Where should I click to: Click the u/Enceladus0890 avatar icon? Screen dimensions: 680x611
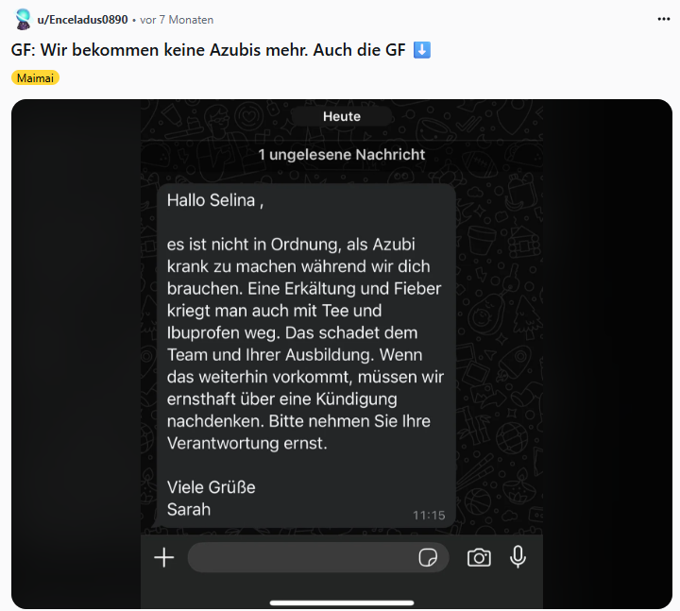tap(23, 20)
